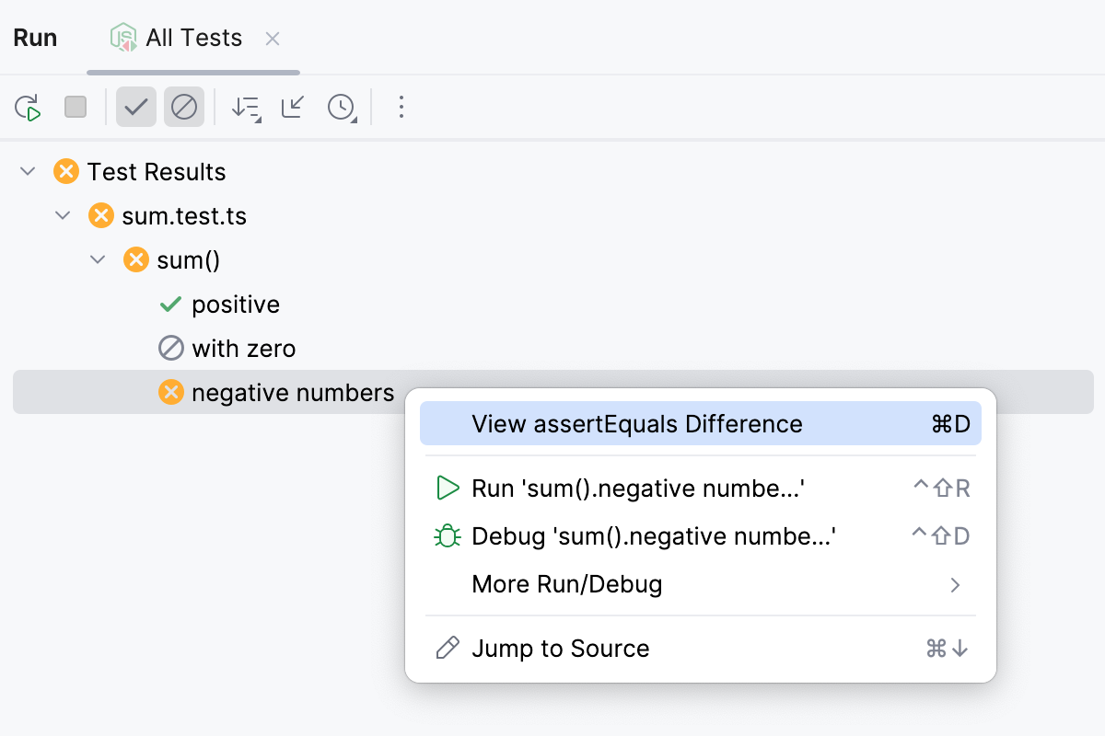This screenshot has width=1105, height=736.
Task: Select the passed 'positive' test
Action: 235,305
